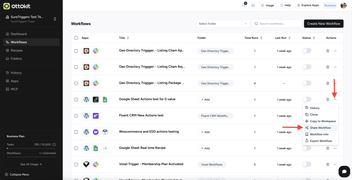Click the user profile avatar
This screenshot has width=352, height=180.
(343, 5)
